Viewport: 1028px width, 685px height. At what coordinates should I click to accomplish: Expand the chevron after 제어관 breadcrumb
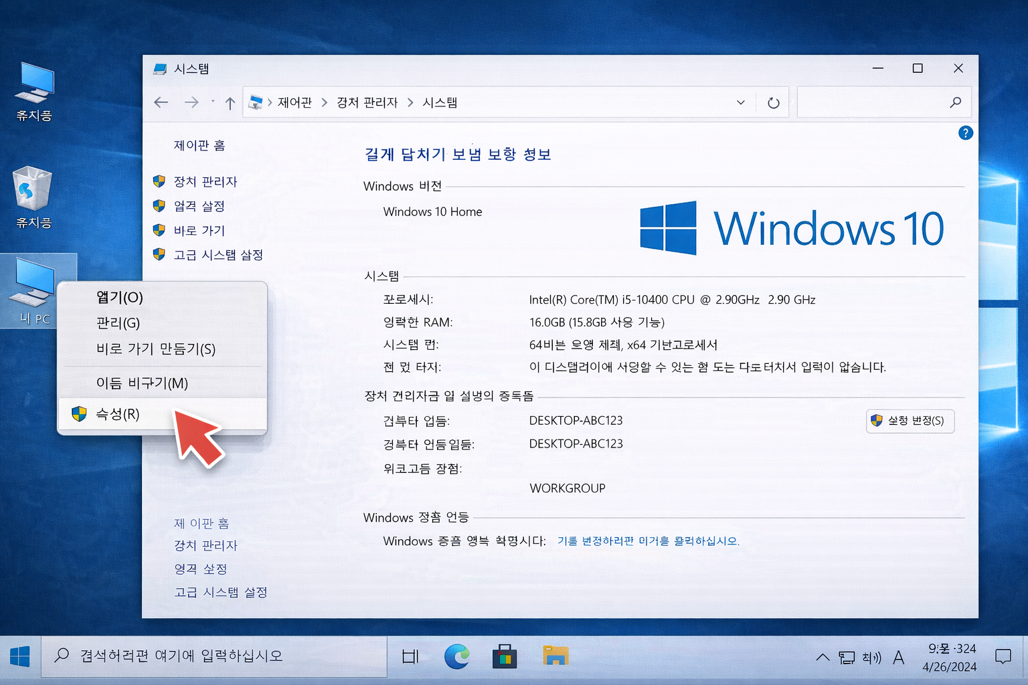[324, 102]
